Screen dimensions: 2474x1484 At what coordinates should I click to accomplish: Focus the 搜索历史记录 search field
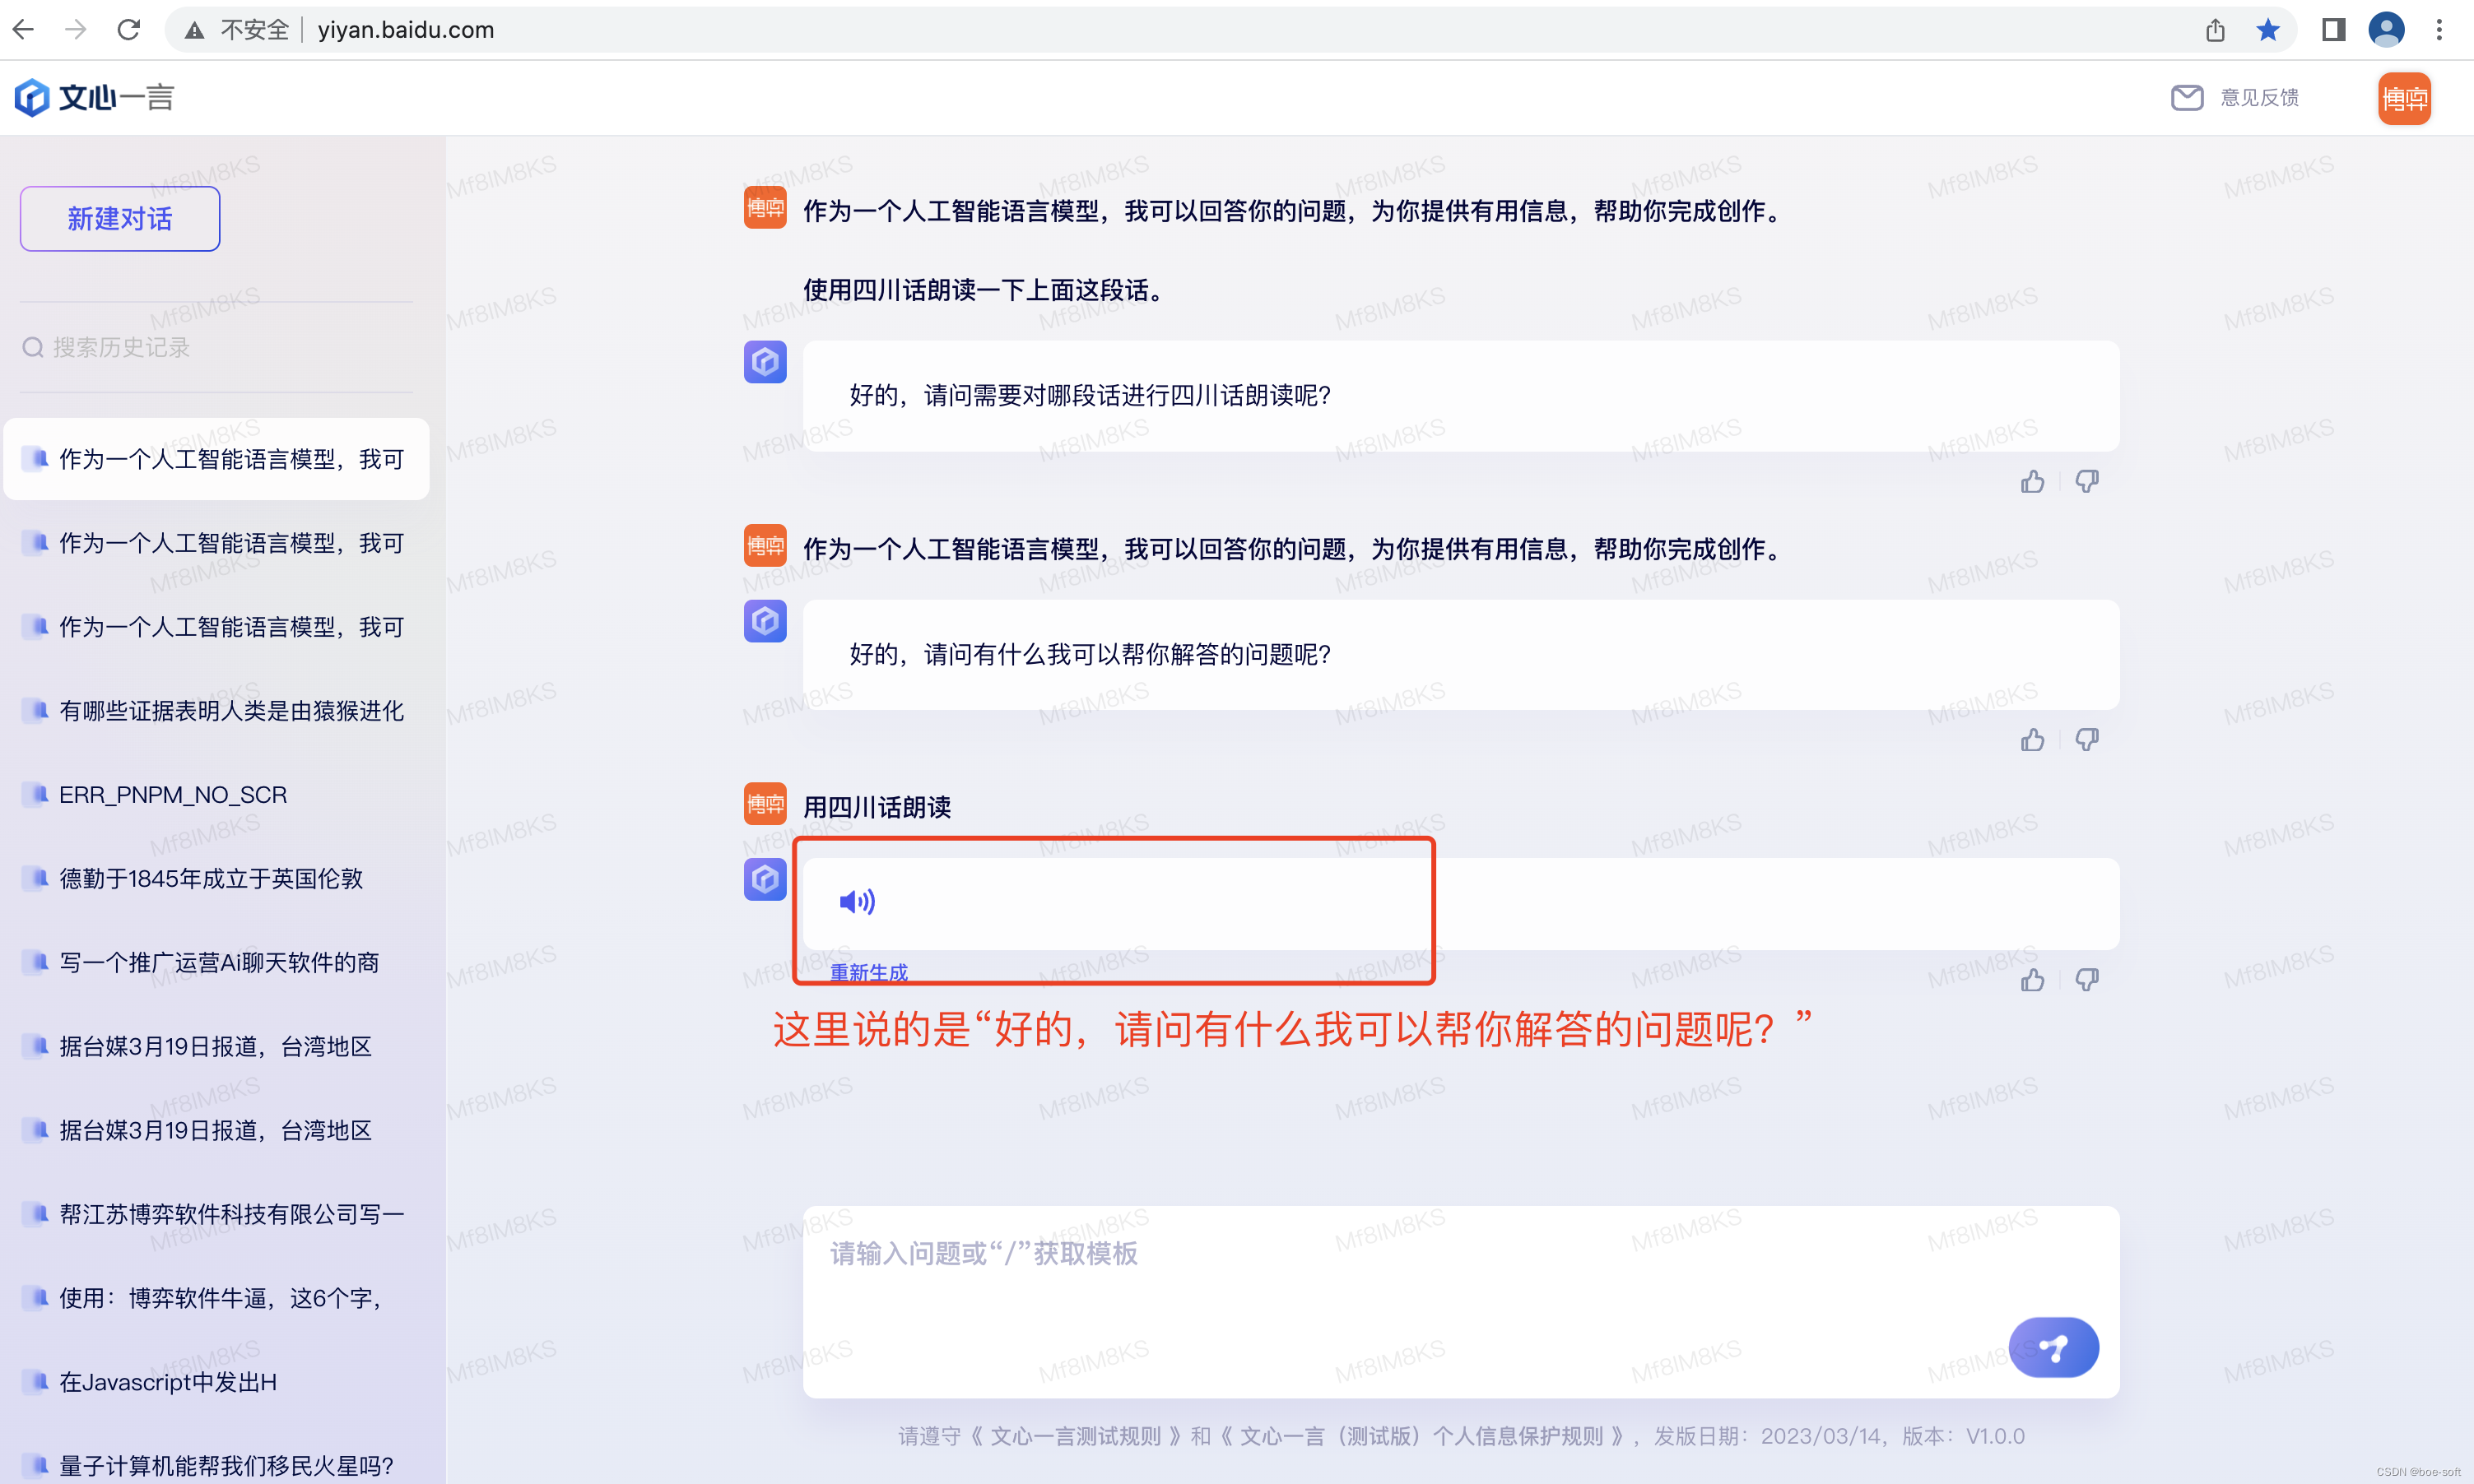tap(217, 347)
